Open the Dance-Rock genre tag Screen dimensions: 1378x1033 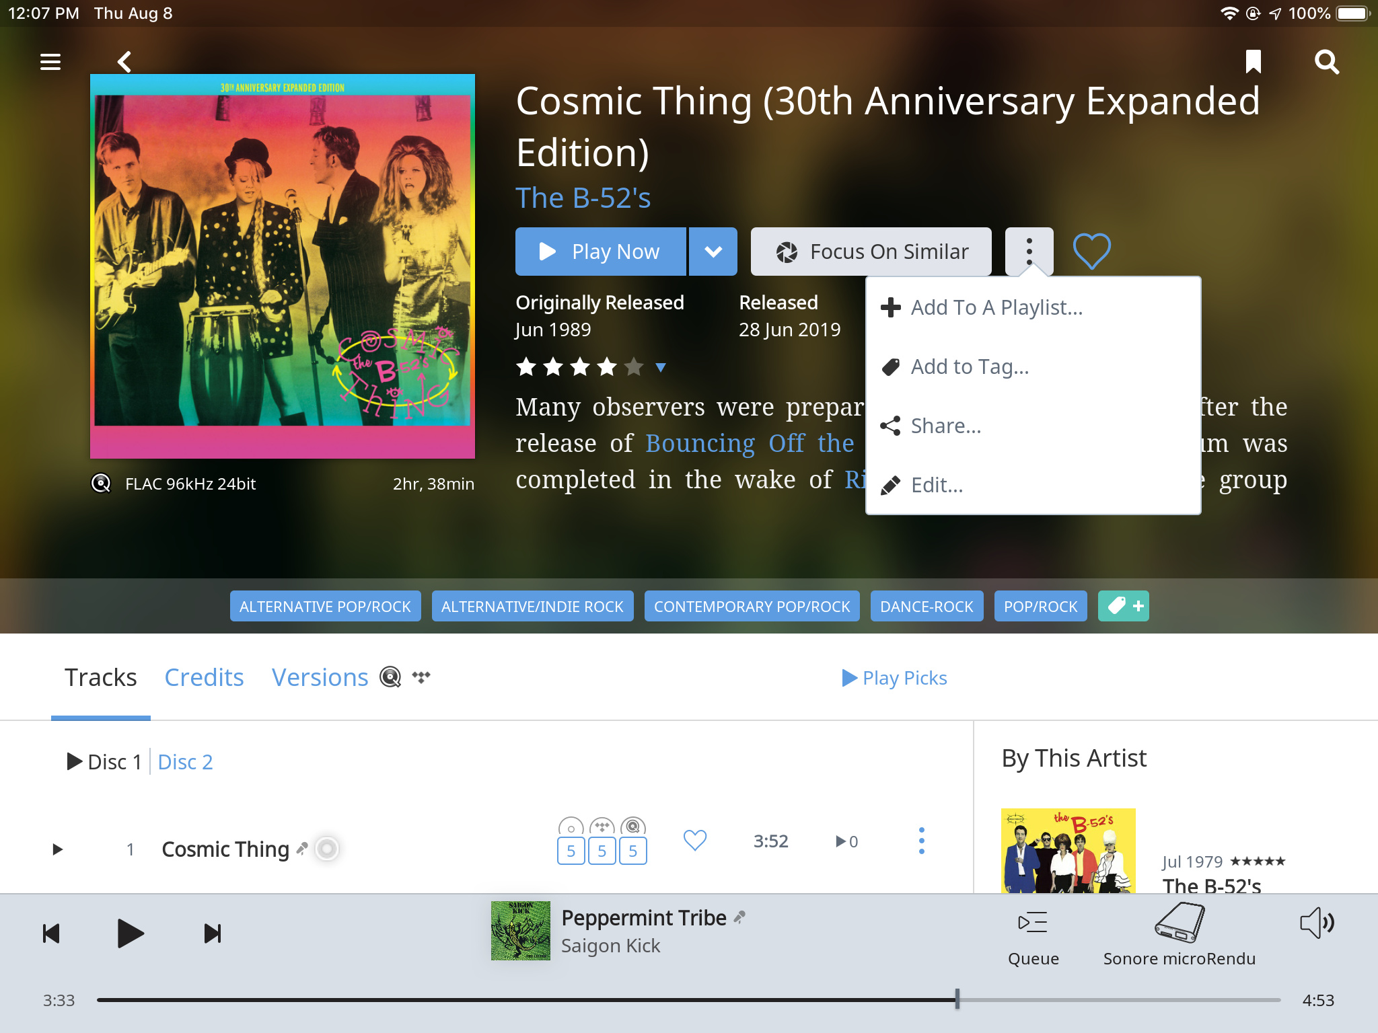point(927,606)
